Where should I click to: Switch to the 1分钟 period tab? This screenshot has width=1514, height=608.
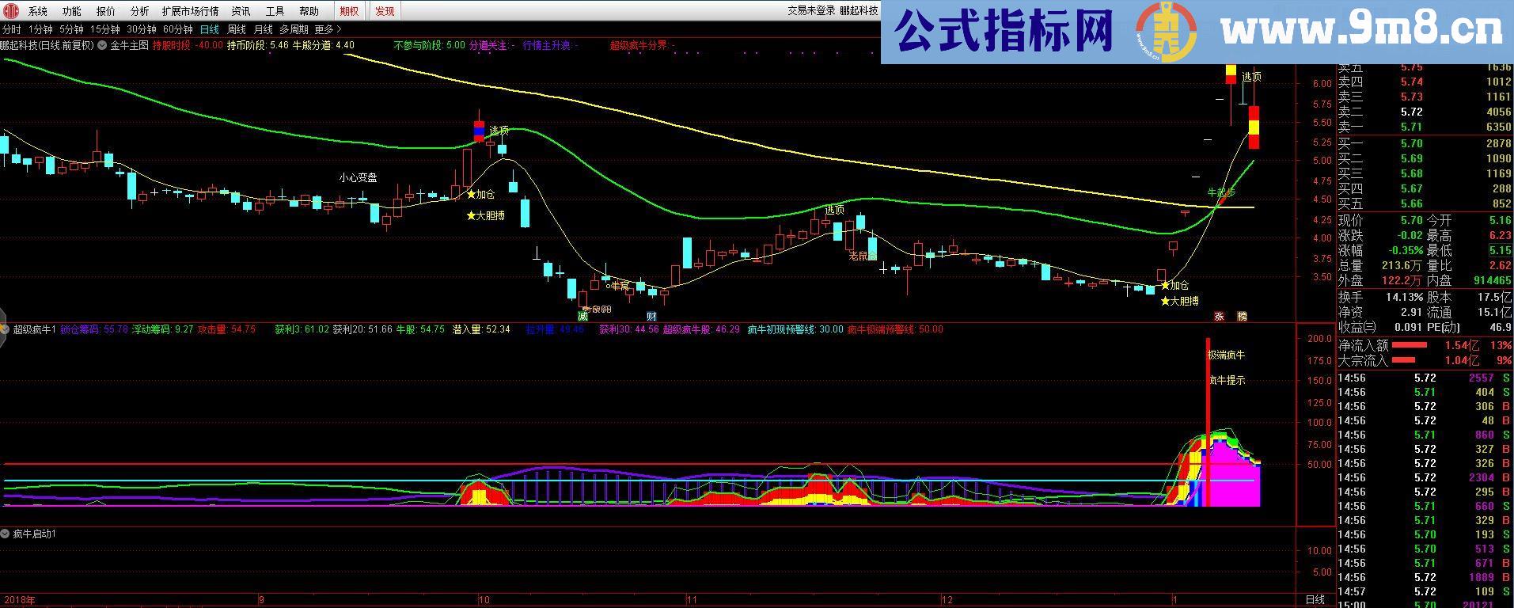[x=40, y=29]
